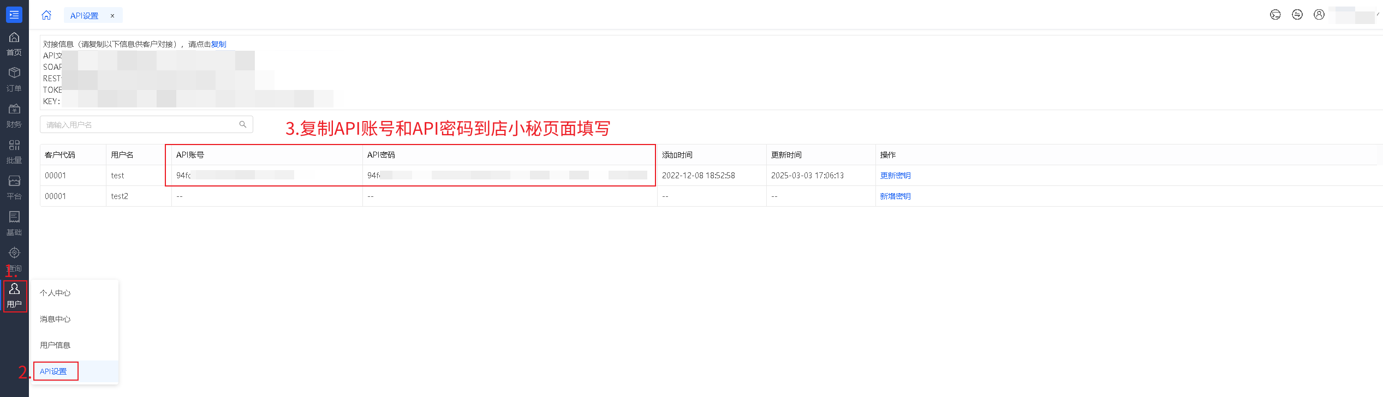Choose API设置 in the user submenu
This screenshot has height=397, width=1383.
(x=53, y=371)
